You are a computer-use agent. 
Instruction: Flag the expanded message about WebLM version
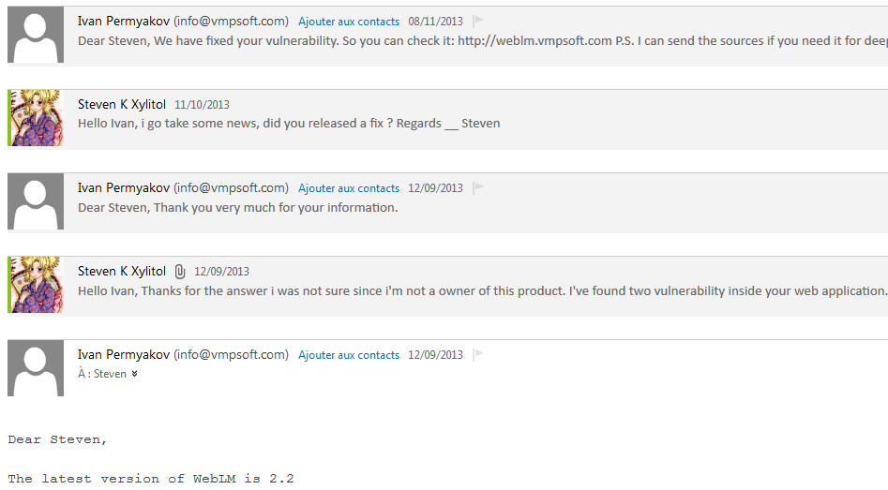click(478, 355)
